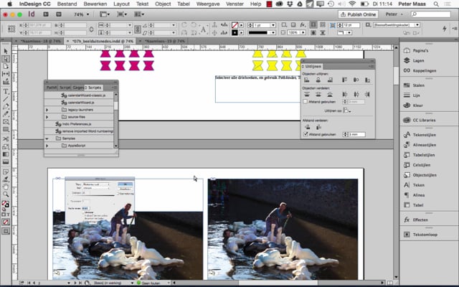The width and height of the screenshot is (459, 287).
Task: Select Indic Preferences.js script row
Action: (79, 124)
